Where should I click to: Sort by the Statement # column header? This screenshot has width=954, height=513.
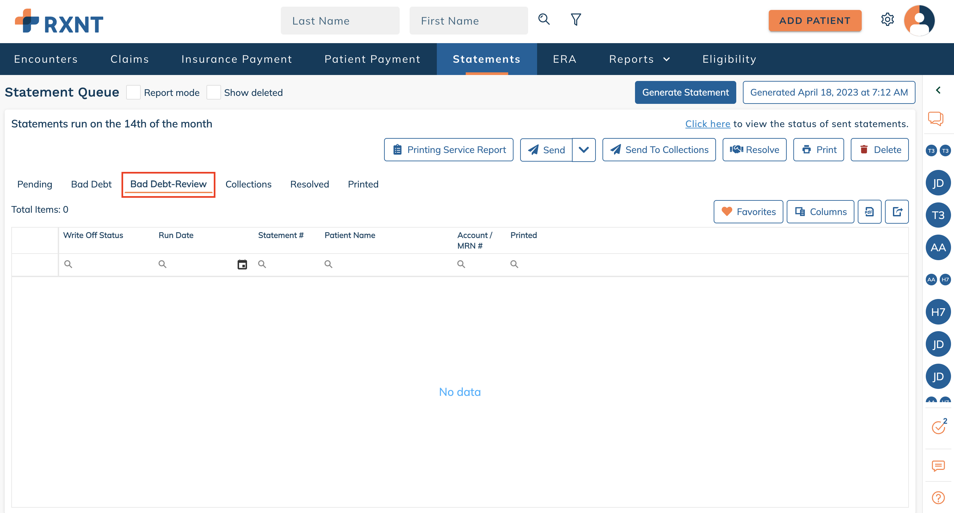[x=281, y=235]
